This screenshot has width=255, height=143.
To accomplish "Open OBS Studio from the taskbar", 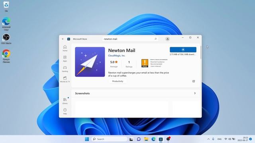I will [168, 139].
